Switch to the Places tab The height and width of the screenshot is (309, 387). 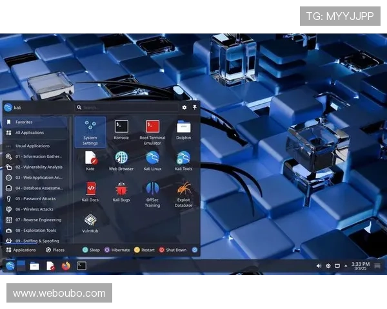pos(55,250)
